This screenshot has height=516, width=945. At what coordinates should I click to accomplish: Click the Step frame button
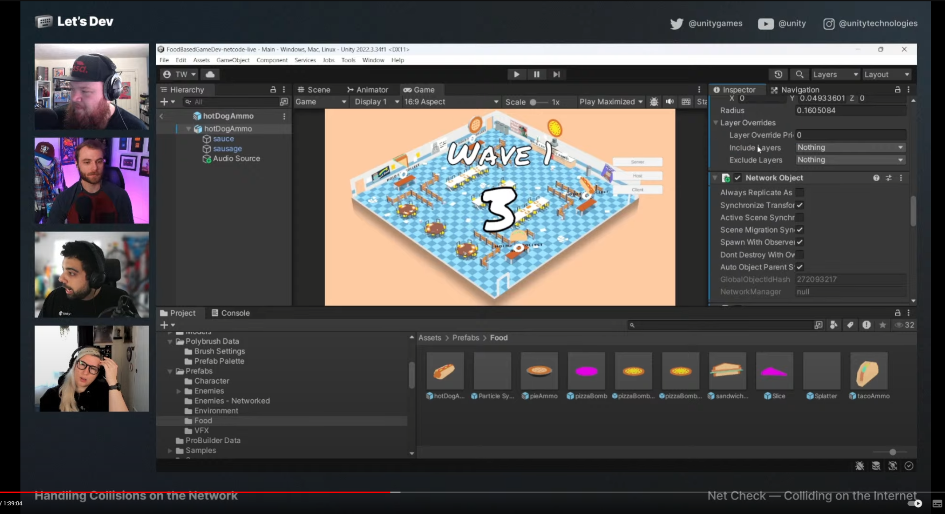556,75
